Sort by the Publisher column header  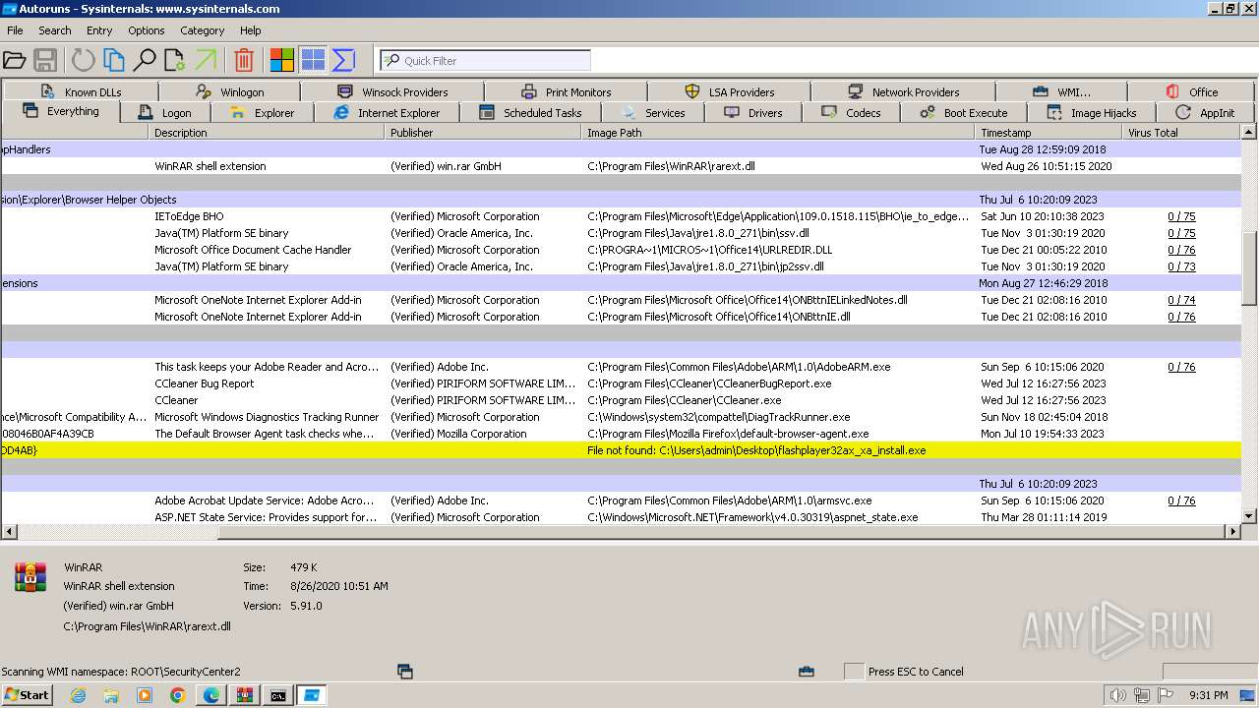pos(483,132)
